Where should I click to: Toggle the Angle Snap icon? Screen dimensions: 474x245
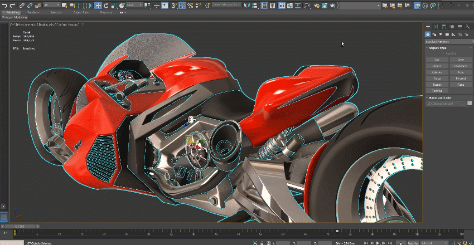(x=182, y=5)
